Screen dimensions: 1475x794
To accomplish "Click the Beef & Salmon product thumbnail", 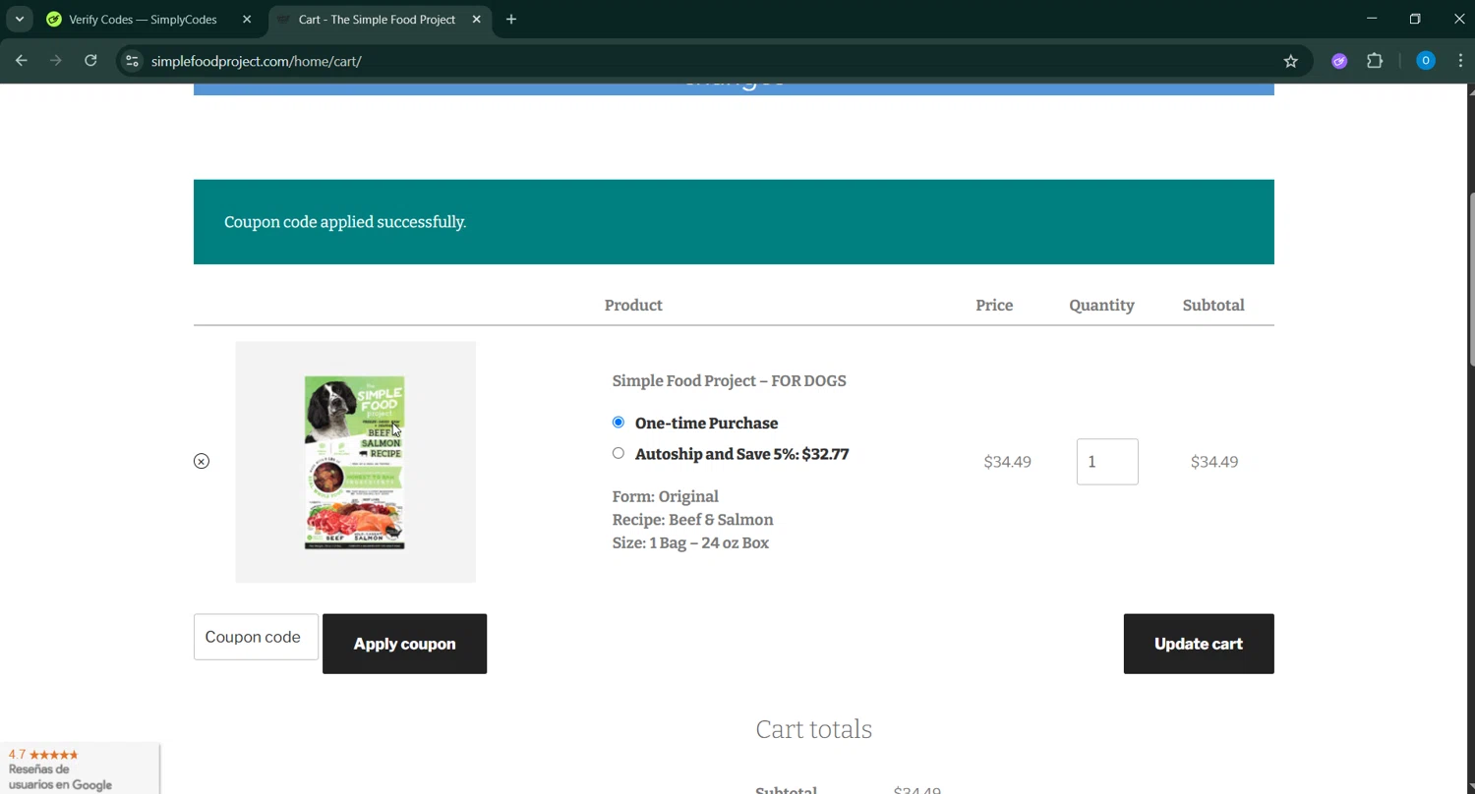I will [355, 462].
